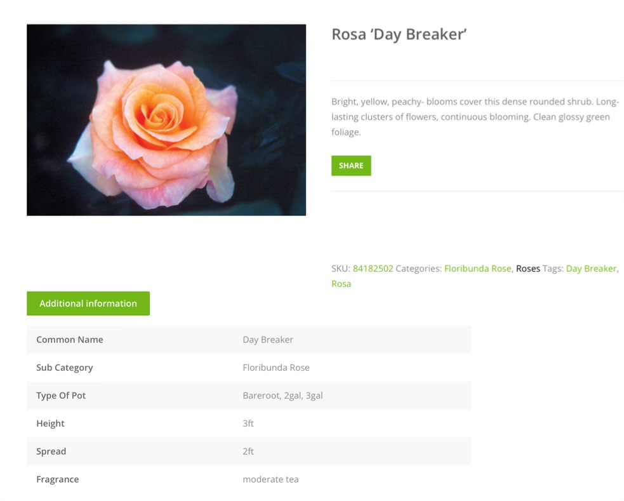Open the Roses category link
The image size is (624, 501).
click(x=528, y=269)
